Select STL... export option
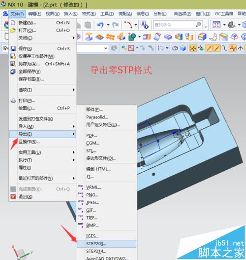Image resolution: width=246 pixels, height=260 pixels. pyautogui.click(x=107, y=150)
